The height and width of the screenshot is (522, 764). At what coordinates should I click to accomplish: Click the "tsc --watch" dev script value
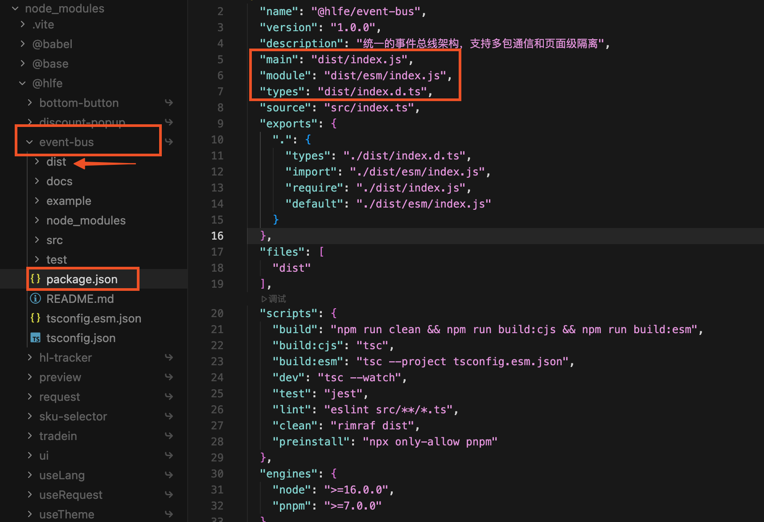pos(359,377)
